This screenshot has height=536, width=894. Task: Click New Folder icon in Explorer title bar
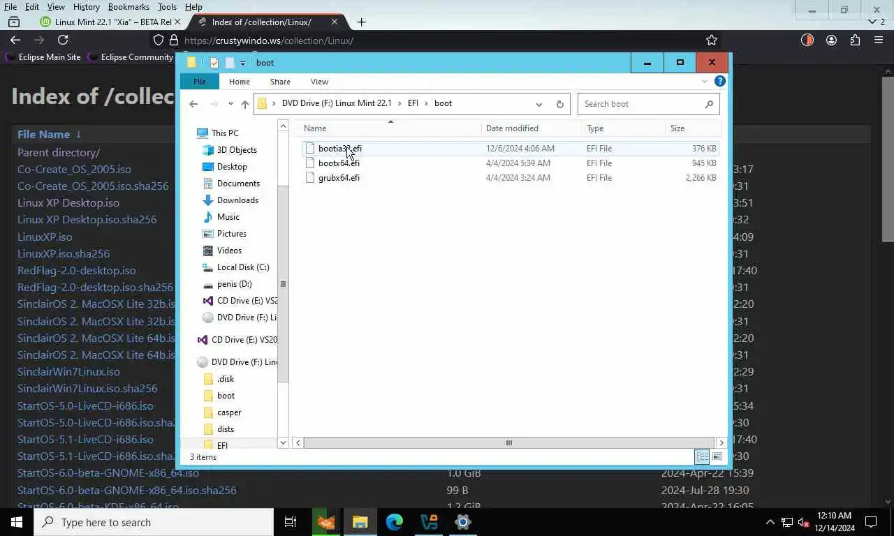coord(229,63)
